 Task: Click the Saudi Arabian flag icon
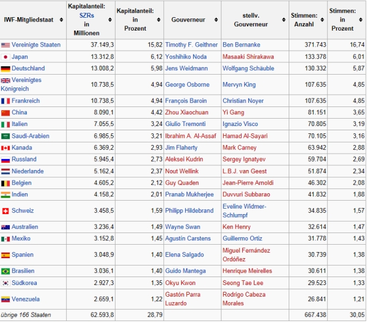(x=6, y=136)
